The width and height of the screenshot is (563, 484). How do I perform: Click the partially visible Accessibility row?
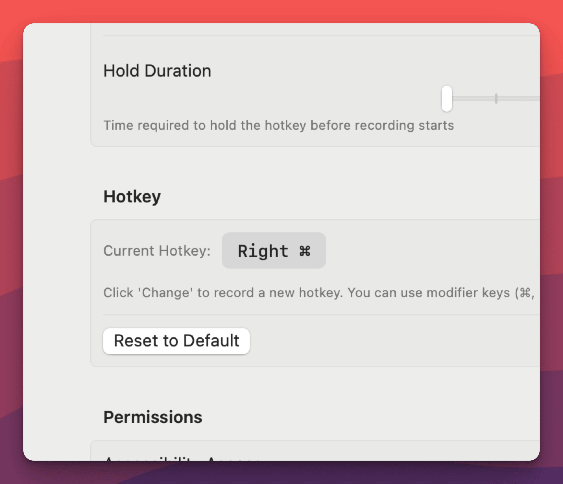[x=182, y=457]
